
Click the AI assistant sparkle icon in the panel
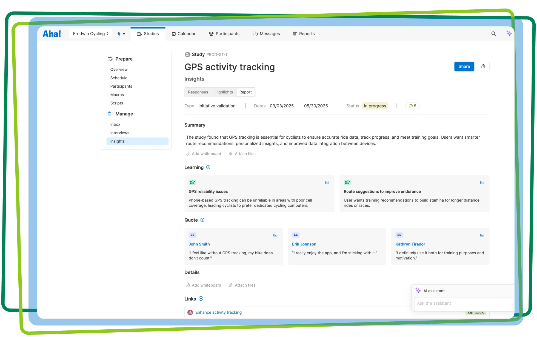418,291
